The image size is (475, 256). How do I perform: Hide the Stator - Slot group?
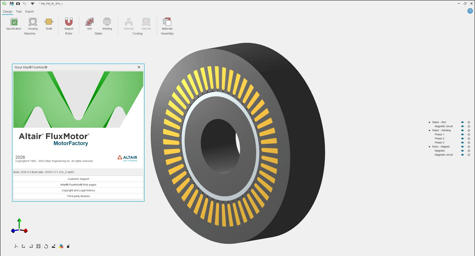pyautogui.click(x=462, y=122)
